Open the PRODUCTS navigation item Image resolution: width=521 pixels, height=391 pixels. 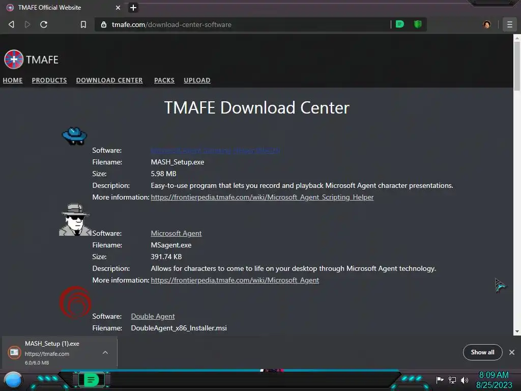[x=49, y=80]
